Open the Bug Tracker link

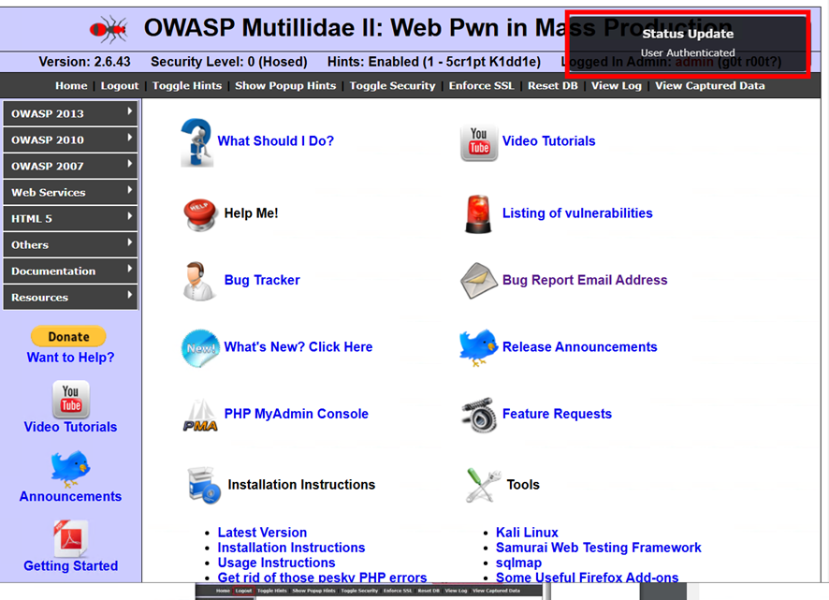coord(262,280)
